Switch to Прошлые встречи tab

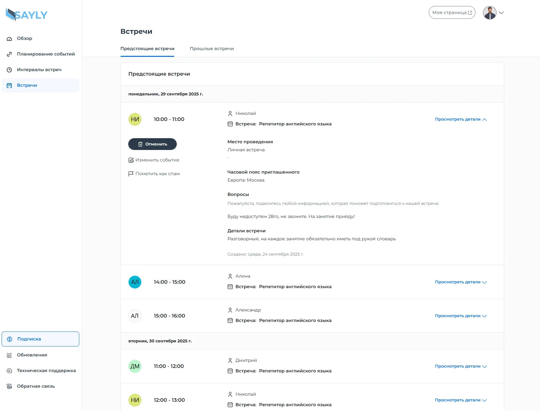coord(212,49)
